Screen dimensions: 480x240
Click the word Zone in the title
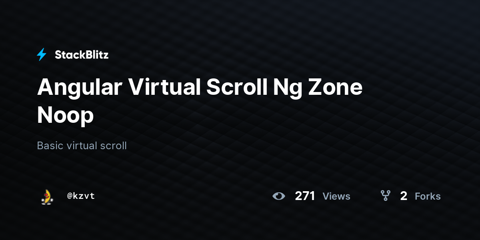335,88
